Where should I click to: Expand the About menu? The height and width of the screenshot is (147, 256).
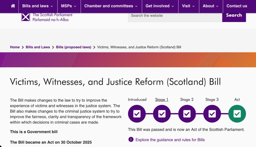click(x=210, y=6)
